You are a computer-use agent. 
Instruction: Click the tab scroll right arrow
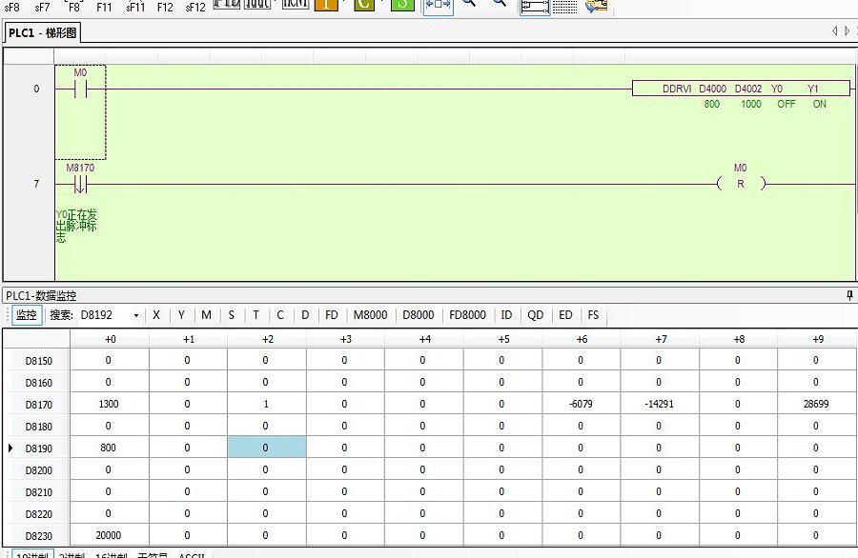848,31
